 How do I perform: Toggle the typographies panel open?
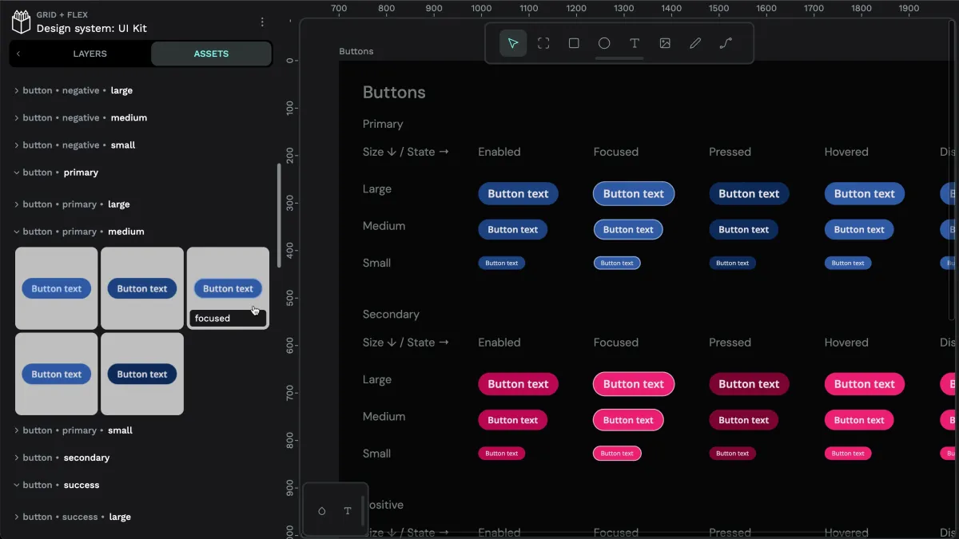point(347,511)
